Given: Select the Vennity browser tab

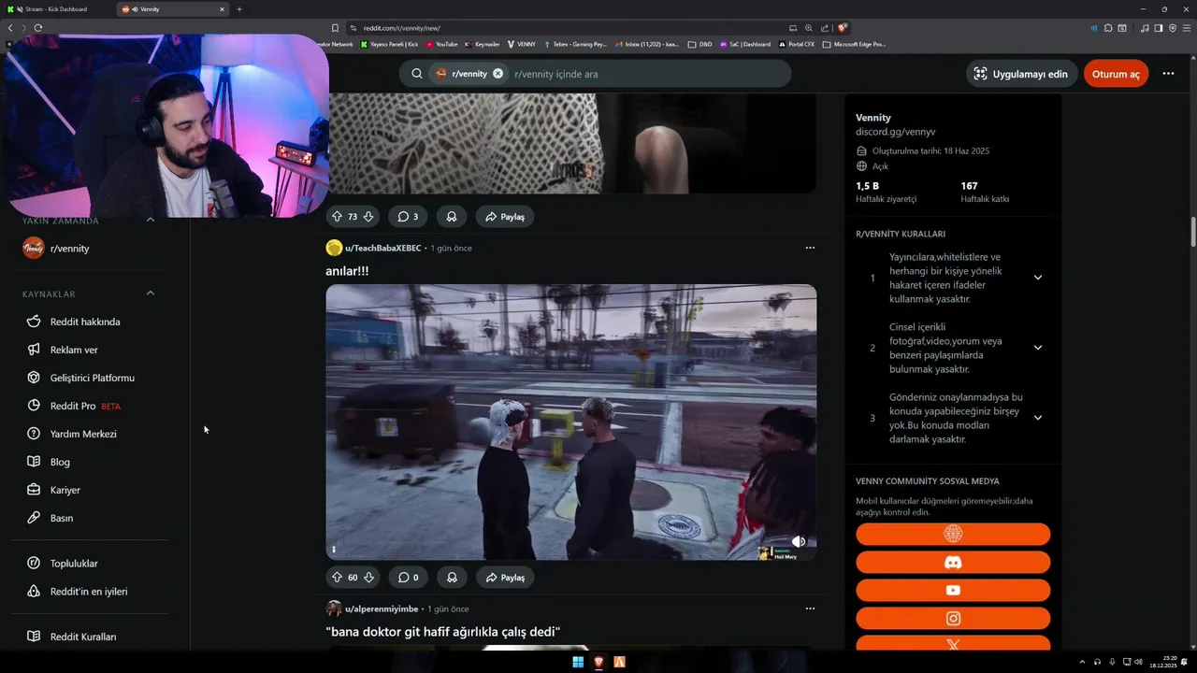Looking at the screenshot, I should pos(173,9).
